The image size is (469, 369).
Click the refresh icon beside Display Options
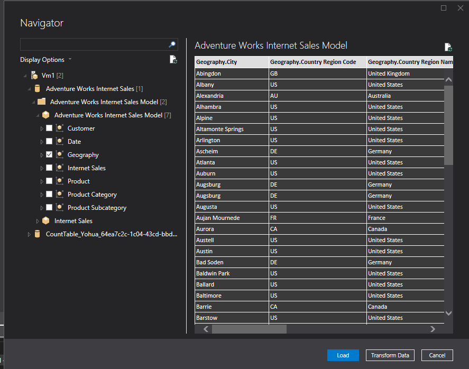click(173, 60)
